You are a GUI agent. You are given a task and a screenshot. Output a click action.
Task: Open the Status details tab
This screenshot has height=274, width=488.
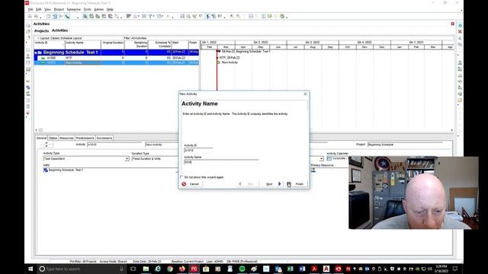(x=53, y=138)
